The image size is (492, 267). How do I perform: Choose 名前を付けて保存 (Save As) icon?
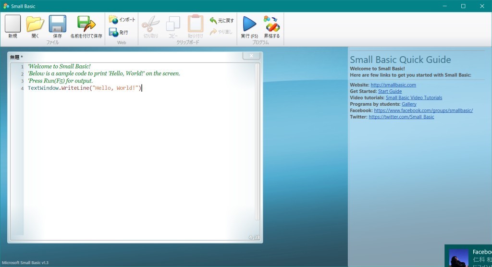pos(86,27)
